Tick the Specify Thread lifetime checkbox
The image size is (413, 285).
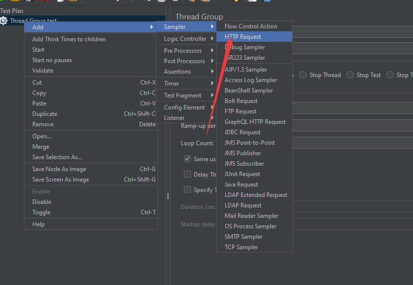pos(187,190)
